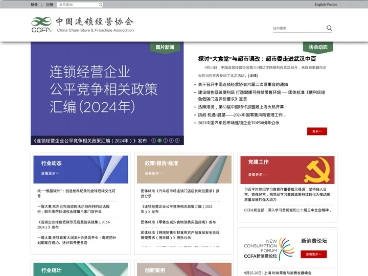Click 查看更多>> in 党建工作
This screenshot has width=368, height=276.
coord(258,174)
